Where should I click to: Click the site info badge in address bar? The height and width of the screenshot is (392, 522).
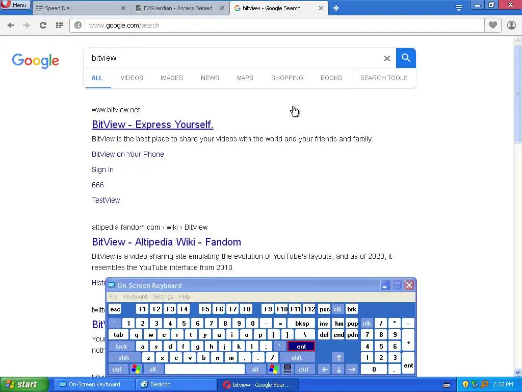(78, 25)
